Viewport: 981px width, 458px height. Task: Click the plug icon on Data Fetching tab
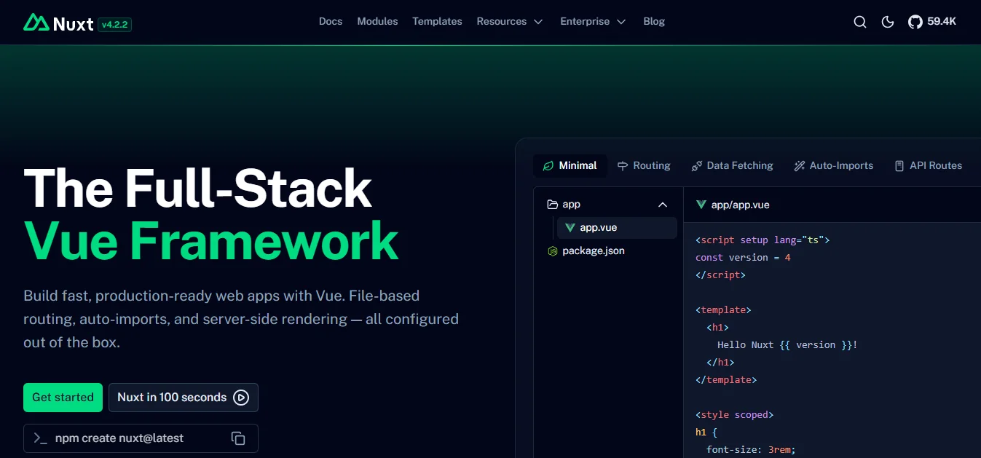tap(697, 166)
